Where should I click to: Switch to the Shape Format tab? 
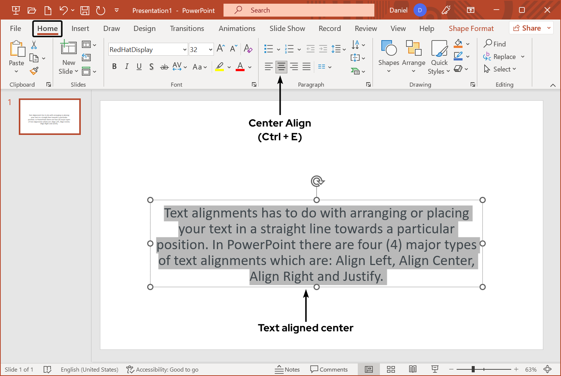pos(471,28)
